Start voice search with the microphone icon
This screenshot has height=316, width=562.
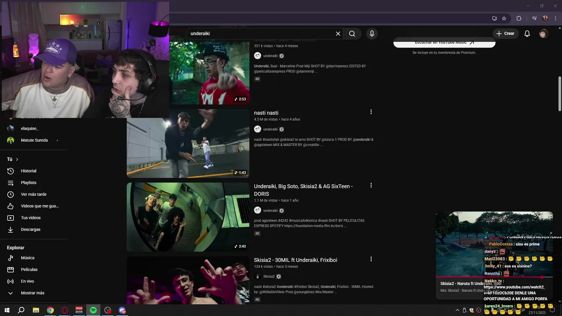coord(372,34)
